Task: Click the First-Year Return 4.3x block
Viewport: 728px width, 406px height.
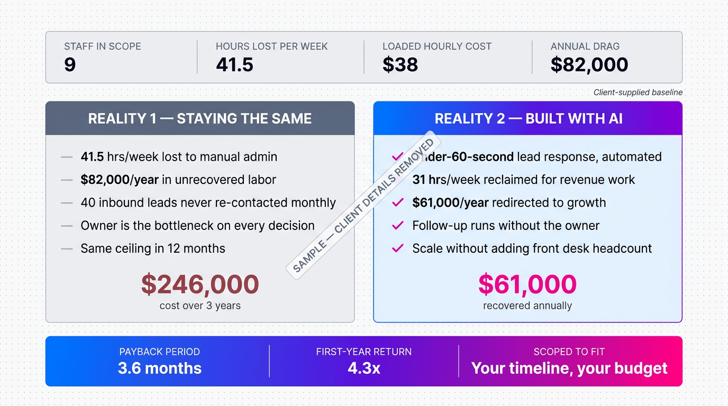Action: [364, 361]
